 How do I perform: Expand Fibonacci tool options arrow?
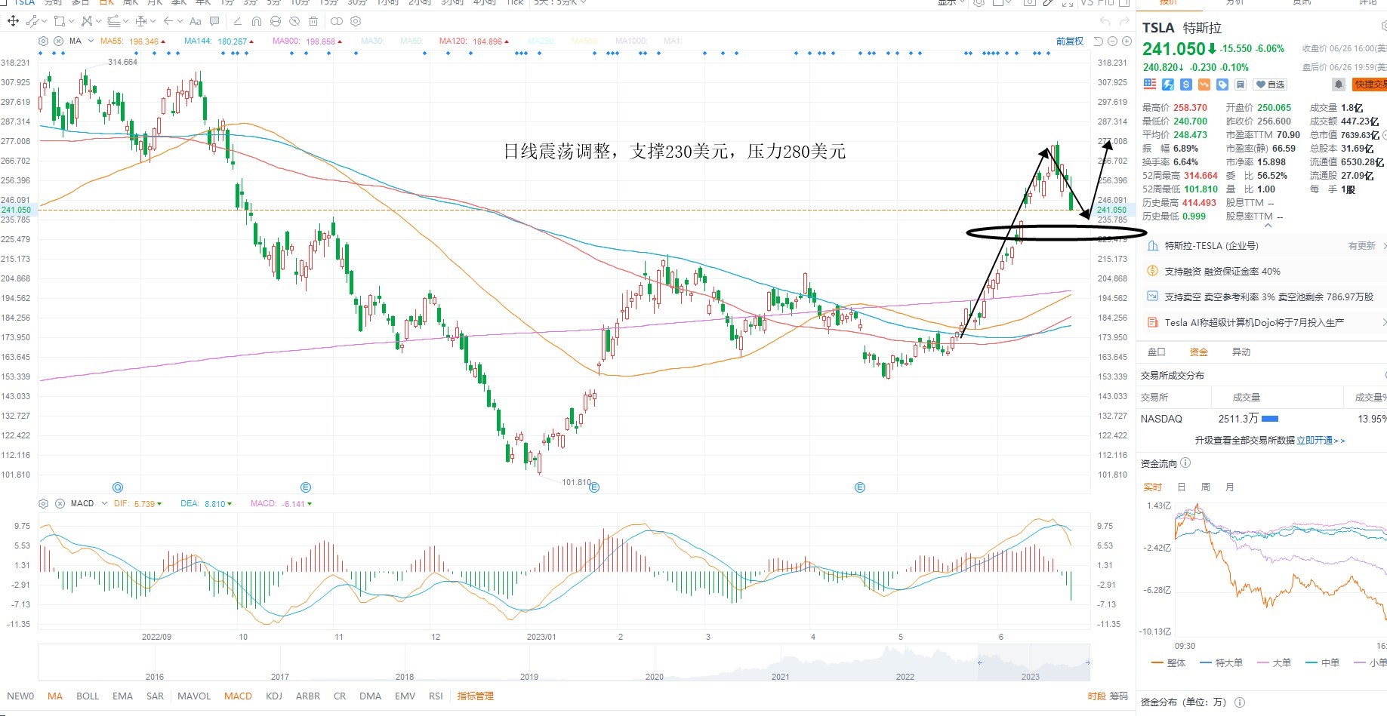pos(126,21)
